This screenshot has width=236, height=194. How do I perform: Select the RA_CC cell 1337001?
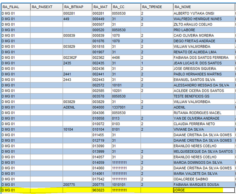point(126,107)
